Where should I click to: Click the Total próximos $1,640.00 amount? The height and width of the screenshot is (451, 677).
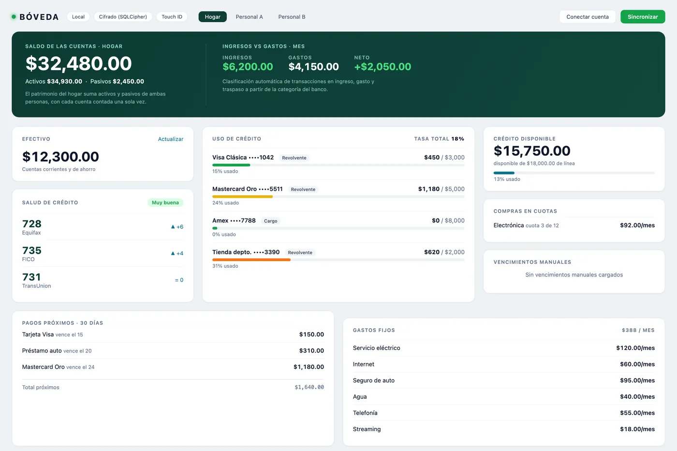[309, 387]
